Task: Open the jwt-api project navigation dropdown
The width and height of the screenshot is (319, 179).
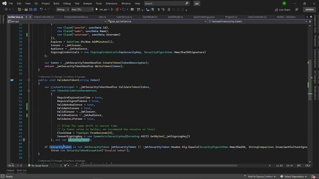Action: pos(57,21)
